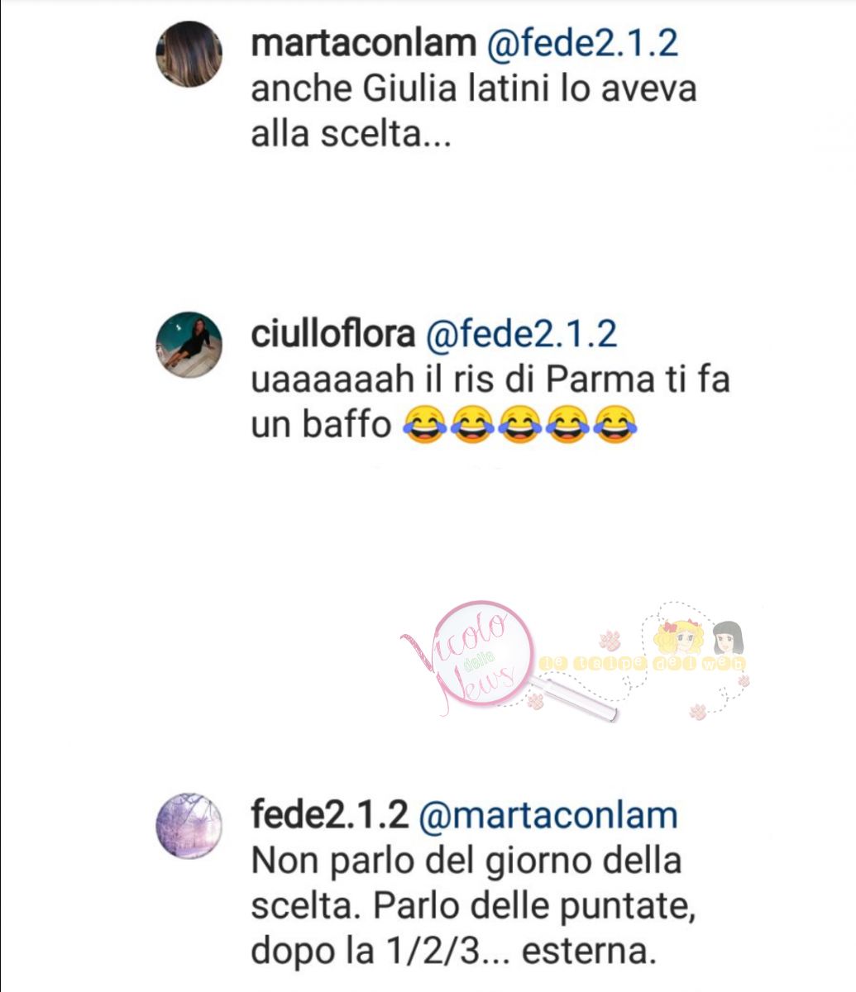Select the comment about Giulia latini

point(474,110)
